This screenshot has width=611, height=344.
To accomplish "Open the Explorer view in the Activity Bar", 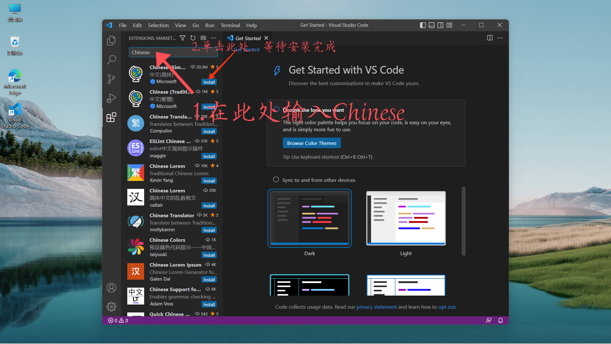I will 111,40.
